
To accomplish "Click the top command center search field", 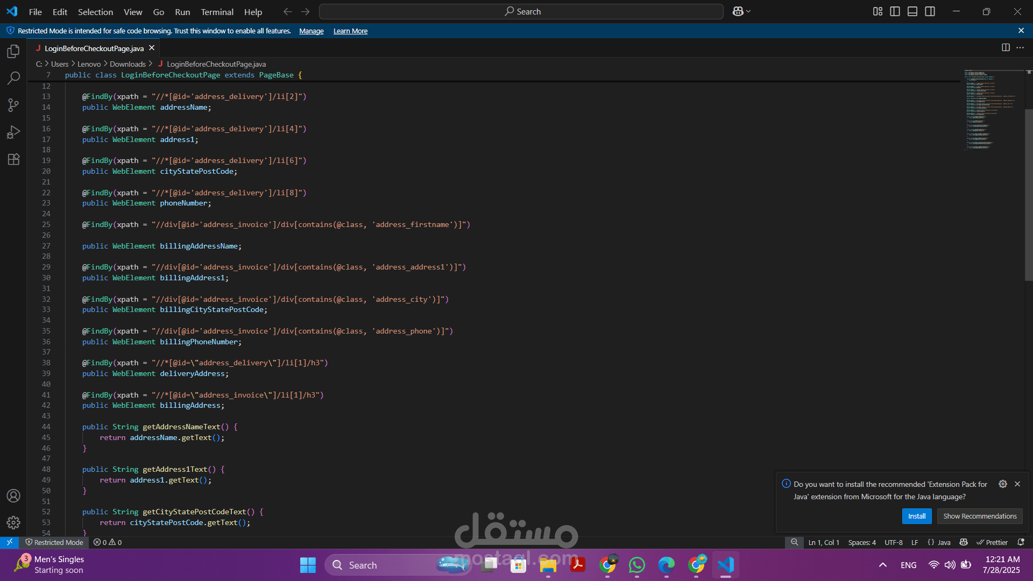I will click(521, 11).
